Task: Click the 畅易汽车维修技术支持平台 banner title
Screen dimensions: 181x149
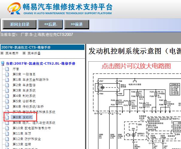Action: pyautogui.click(x=68, y=7)
